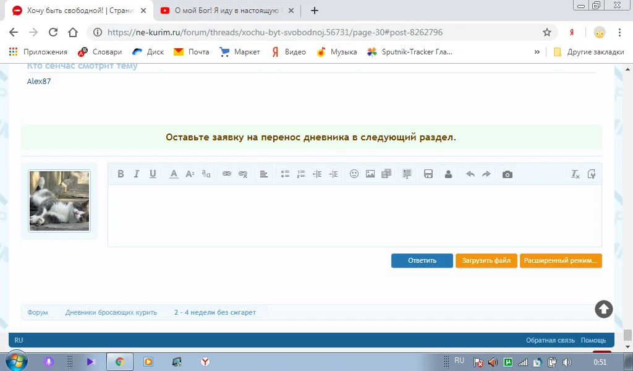Open the text color picker
The width and height of the screenshot is (633, 371).
pyautogui.click(x=174, y=174)
